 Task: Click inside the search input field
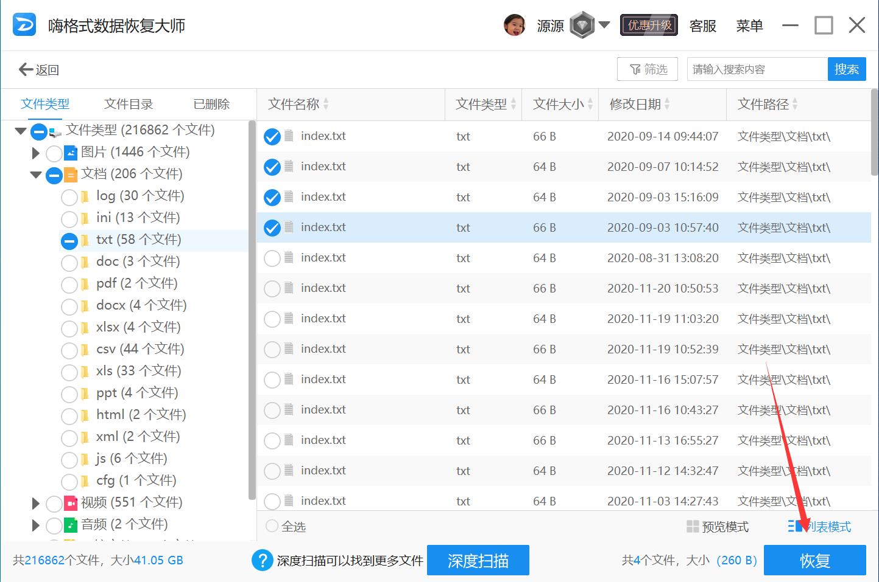coord(755,69)
